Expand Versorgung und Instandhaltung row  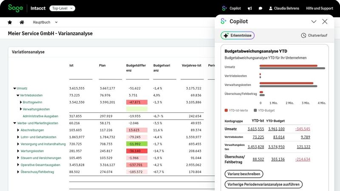point(18,144)
